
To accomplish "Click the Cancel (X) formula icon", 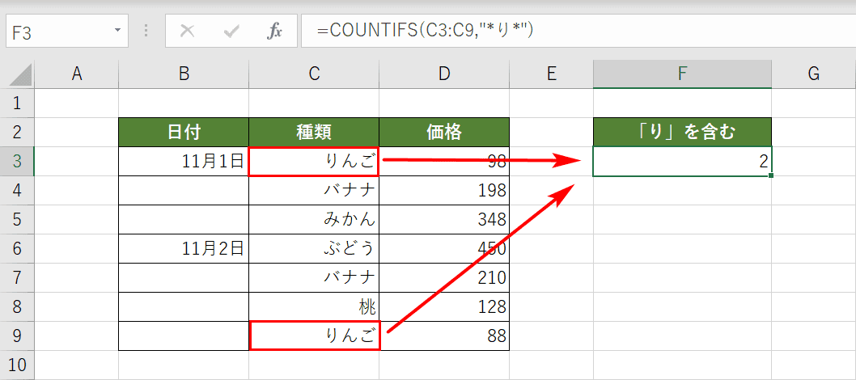I will [187, 32].
